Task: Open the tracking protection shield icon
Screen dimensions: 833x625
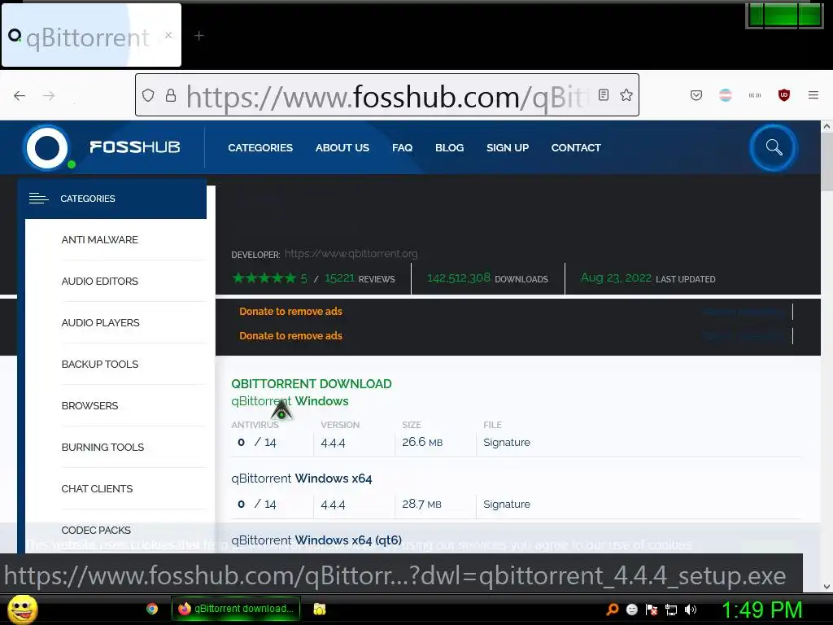Action: click(x=148, y=95)
